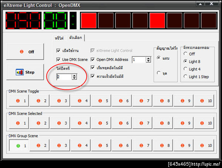The image size is (222, 168).
Task: Choose DMX Scene Selected button 3
Action: tap(60, 123)
